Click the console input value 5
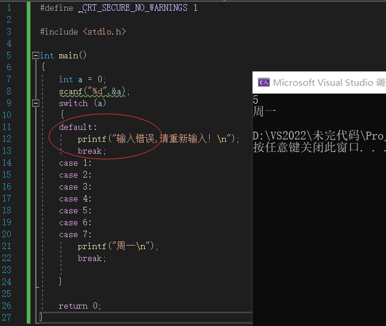The image size is (386, 326). click(256, 100)
